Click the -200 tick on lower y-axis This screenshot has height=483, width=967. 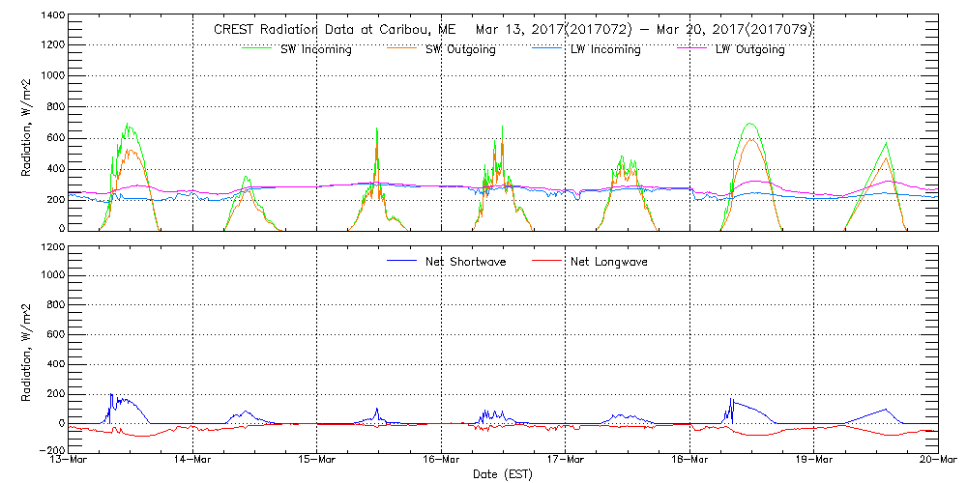pyautogui.click(x=50, y=450)
